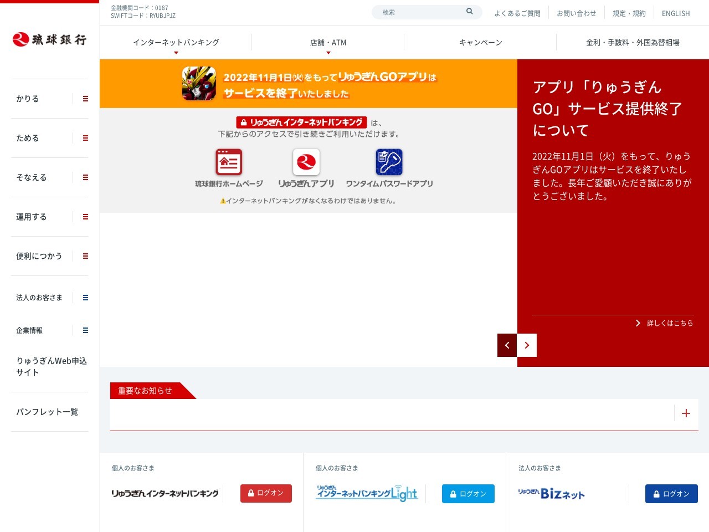Viewport: 709px width, 532px height.
Task: Click dark blue ログオン for Bizネット
Action: click(x=671, y=494)
